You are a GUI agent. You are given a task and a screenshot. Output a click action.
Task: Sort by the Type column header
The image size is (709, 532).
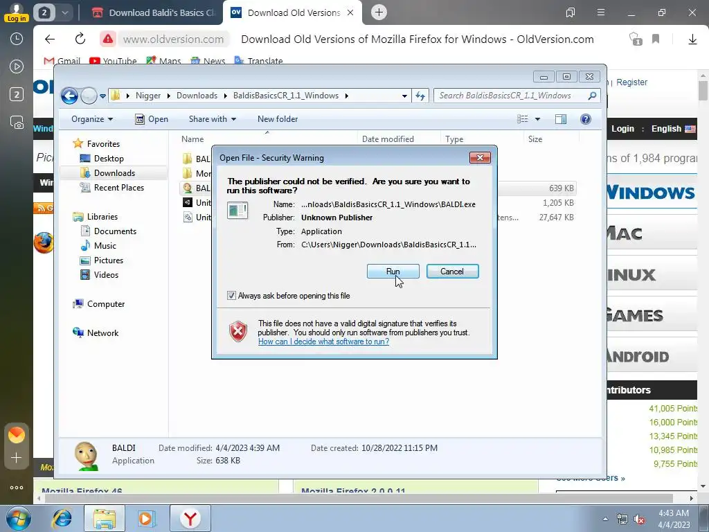click(454, 139)
